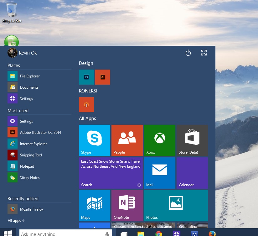
Task: Open Skype from All Apps tiles
Action: tap(94, 140)
